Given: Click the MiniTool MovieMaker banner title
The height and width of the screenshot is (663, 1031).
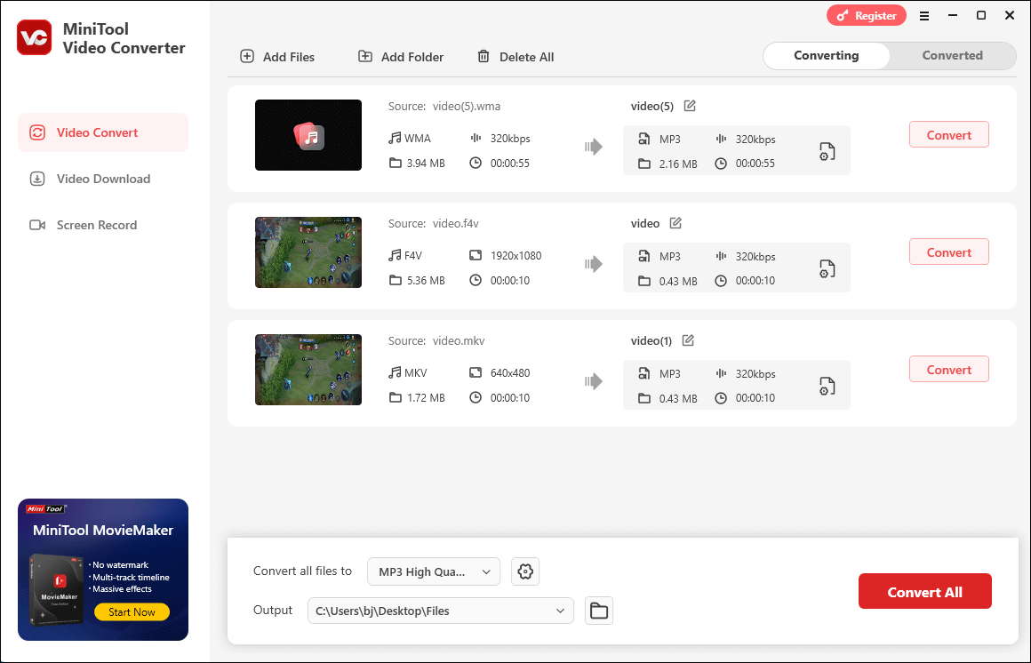Looking at the screenshot, I should [103, 531].
